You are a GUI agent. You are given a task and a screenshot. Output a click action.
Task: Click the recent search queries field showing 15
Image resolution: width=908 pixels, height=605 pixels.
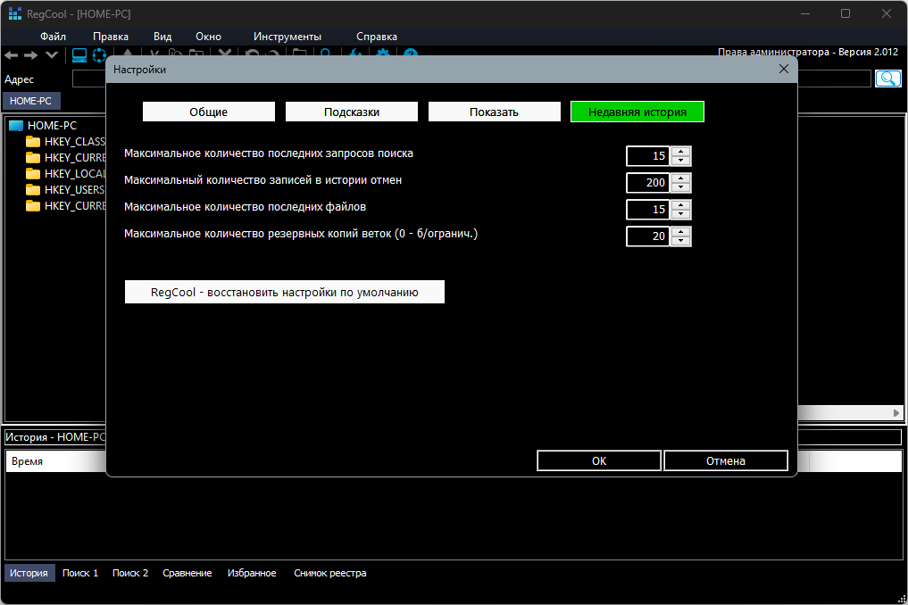point(648,156)
